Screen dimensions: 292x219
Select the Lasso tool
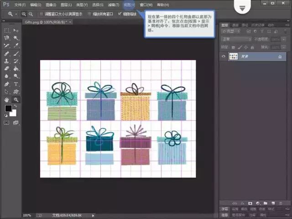[7, 38]
